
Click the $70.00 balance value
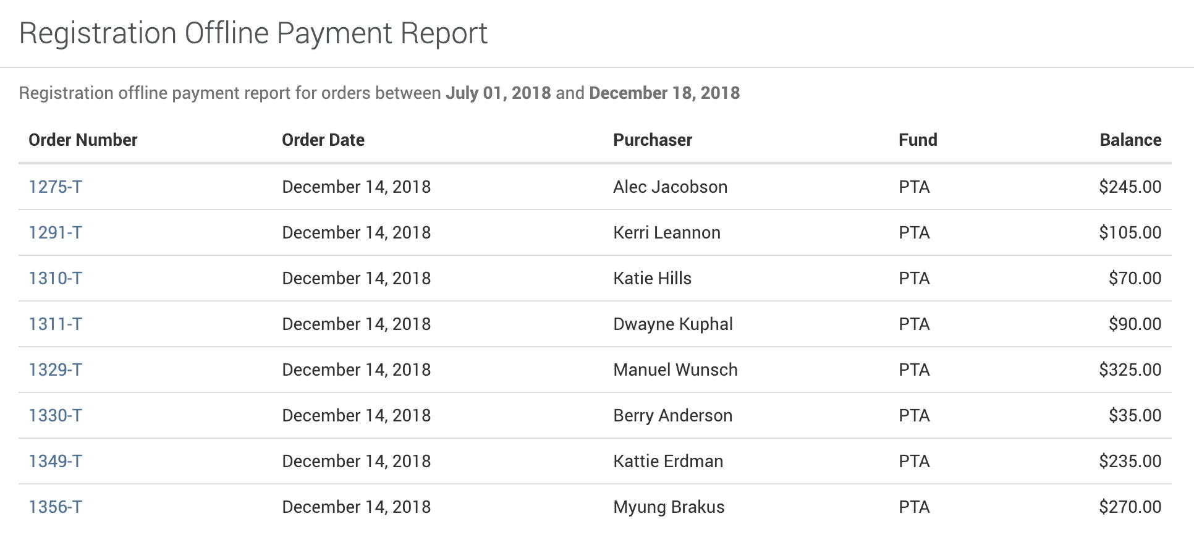pos(1135,278)
